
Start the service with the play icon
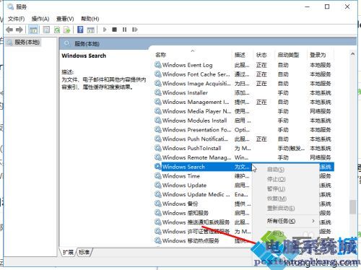(105, 30)
